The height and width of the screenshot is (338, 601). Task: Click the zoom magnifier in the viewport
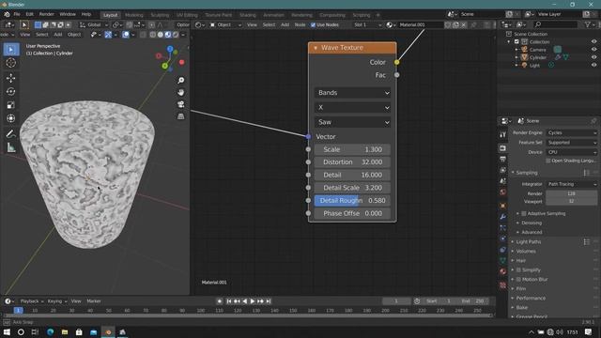pyautogui.click(x=181, y=80)
